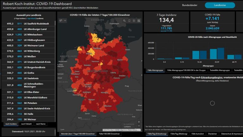Click the Datenstand panel scrollbar
This screenshot has width=243, height=137.
[55, 132]
